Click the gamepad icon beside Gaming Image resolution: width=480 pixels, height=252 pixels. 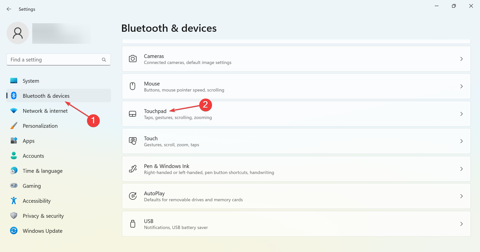click(14, 186)
